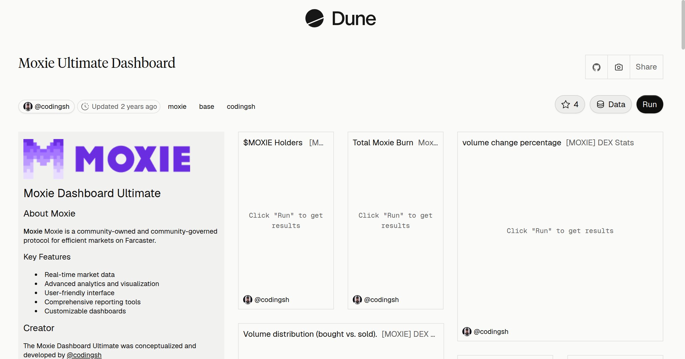Click the 'Real-time market data' bullet
The width and height of the screenshot is (685, 359).
click(x=80, y=275)
